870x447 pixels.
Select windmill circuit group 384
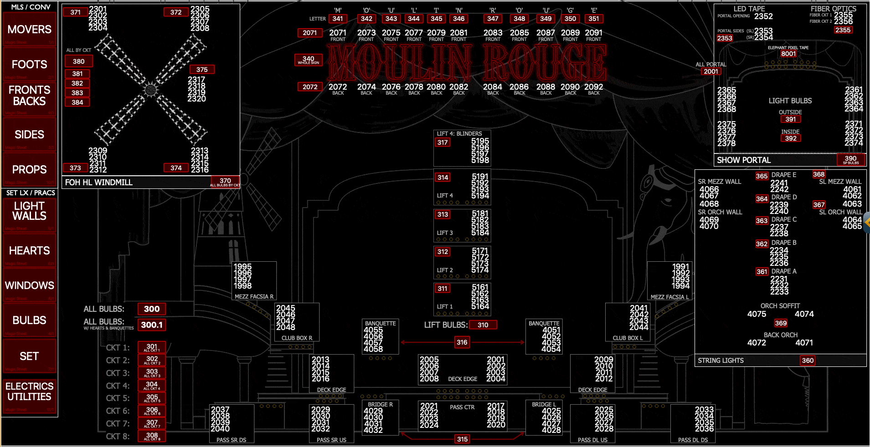77,102
